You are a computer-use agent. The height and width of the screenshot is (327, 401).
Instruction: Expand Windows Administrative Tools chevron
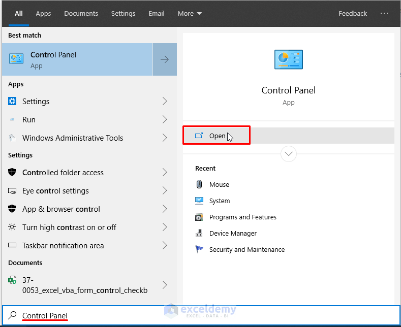(x=165, y=138)
